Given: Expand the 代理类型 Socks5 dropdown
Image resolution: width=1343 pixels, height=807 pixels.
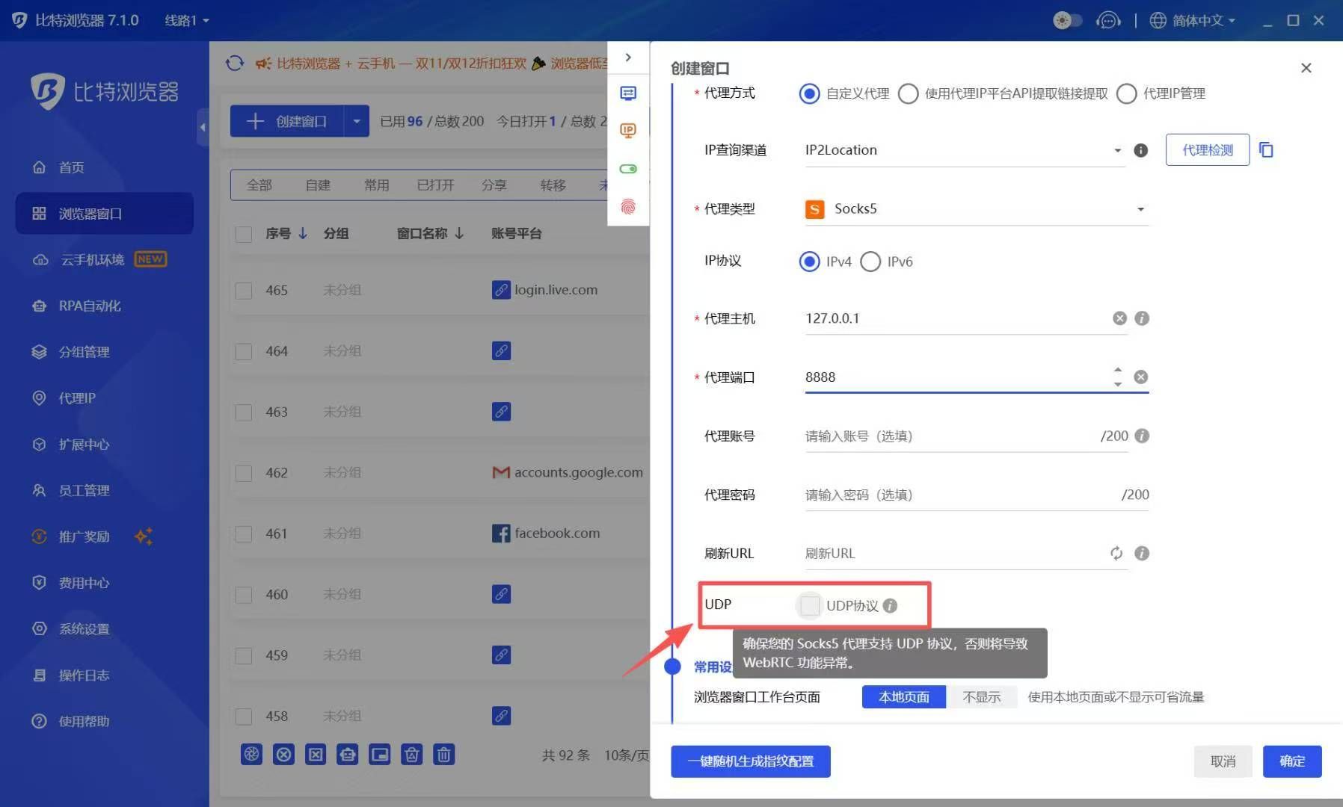Looking at the screenshot, I should [1140, 209].
